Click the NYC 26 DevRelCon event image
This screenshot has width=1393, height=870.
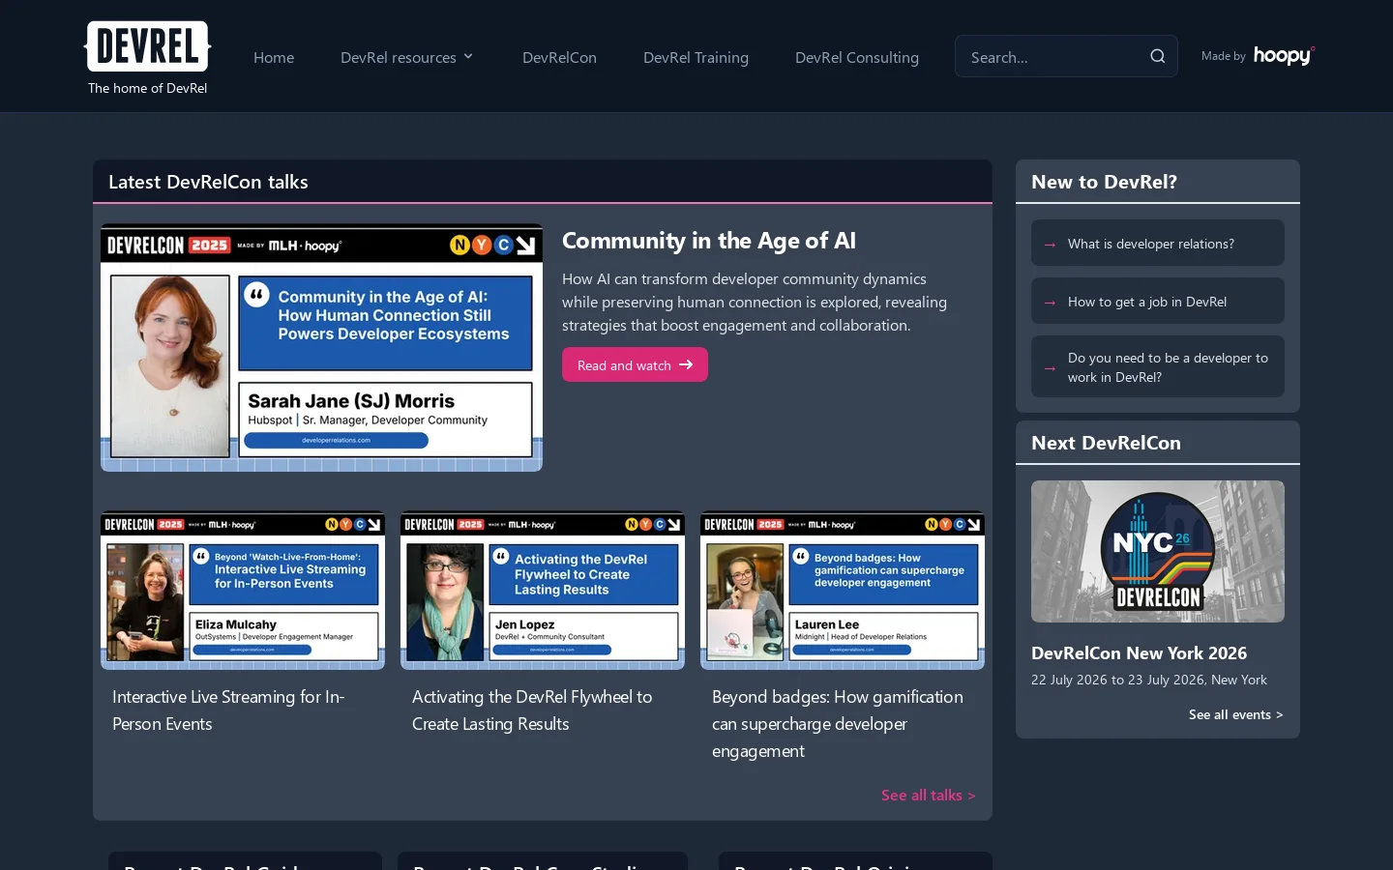1158,551
